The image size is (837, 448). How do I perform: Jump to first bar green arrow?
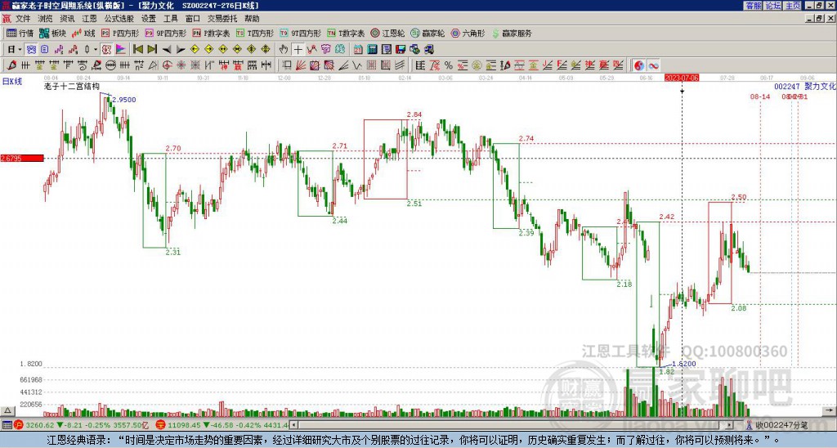[137, 50]
